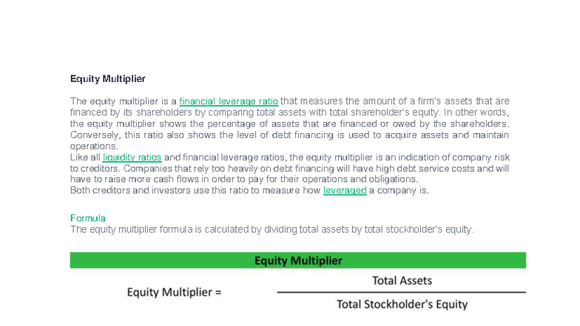The width and height of the screenshot is (580, 326).
Task: Click "Total Stockholder's Equity" formula denominator
Action: tap(402, 304)
